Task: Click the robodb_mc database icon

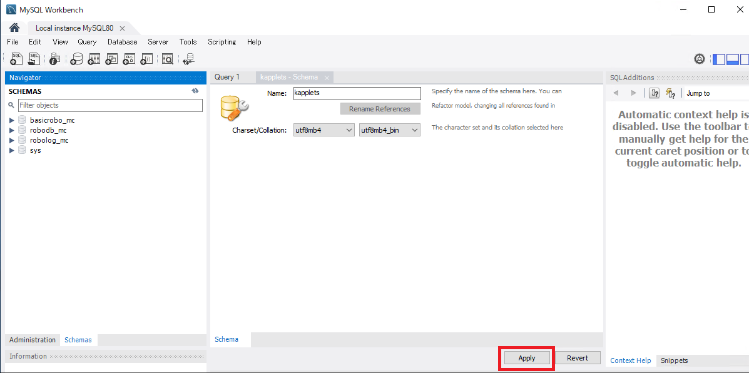Action: point(21,130)
